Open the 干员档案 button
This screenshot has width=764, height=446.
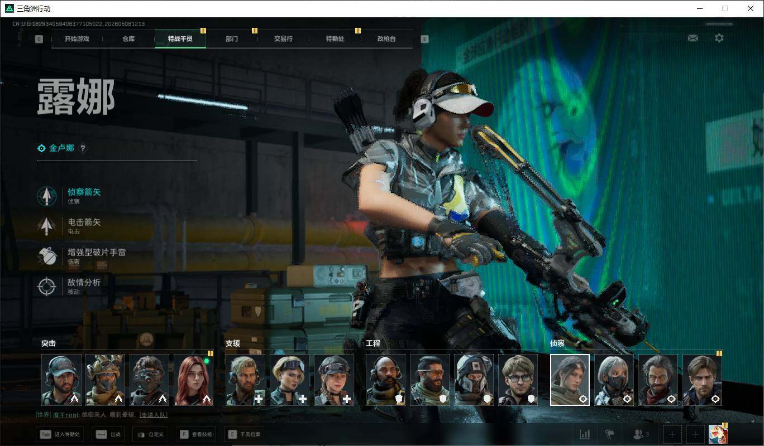244,434
